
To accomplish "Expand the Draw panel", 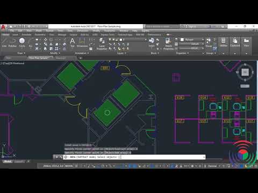I will pyautogui.click(x=21, y=53).
